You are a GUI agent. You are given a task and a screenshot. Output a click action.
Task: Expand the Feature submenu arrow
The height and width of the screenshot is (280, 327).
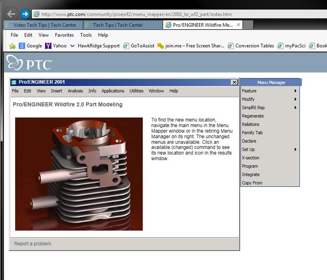(x=295, y=91)
